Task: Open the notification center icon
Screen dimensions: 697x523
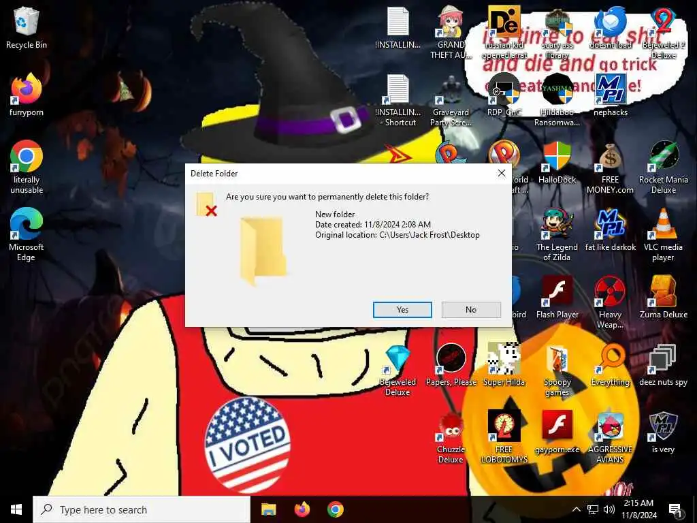Action: (676, 509)
